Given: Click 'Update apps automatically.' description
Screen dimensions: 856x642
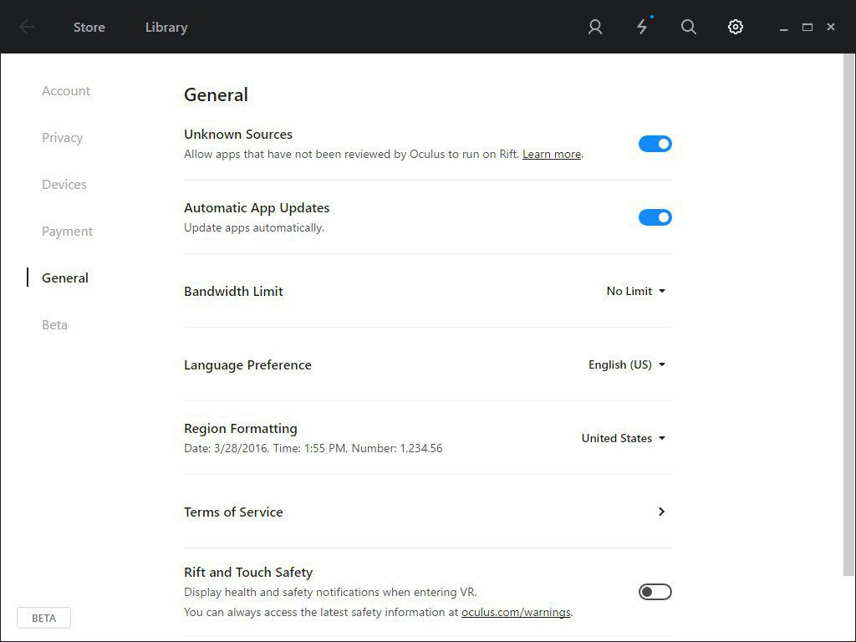Looking at the screenshot, I should click(254, 227).
